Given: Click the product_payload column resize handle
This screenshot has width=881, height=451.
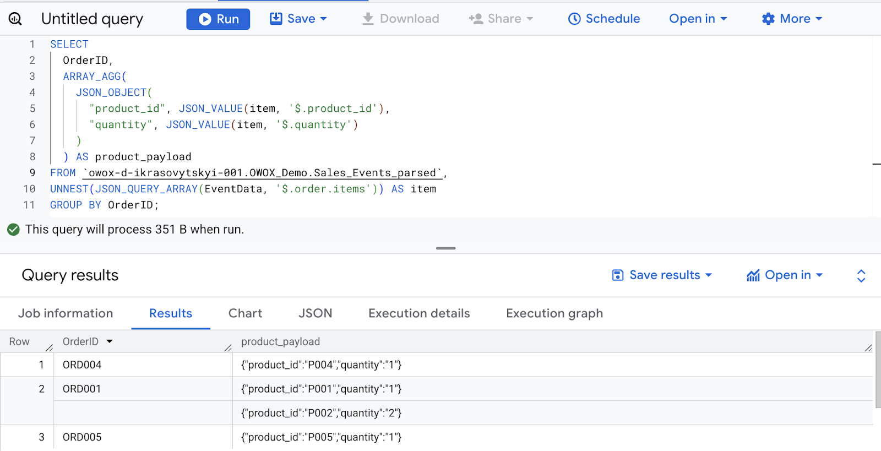Looking at the screenshot, I should coord(868,347).
